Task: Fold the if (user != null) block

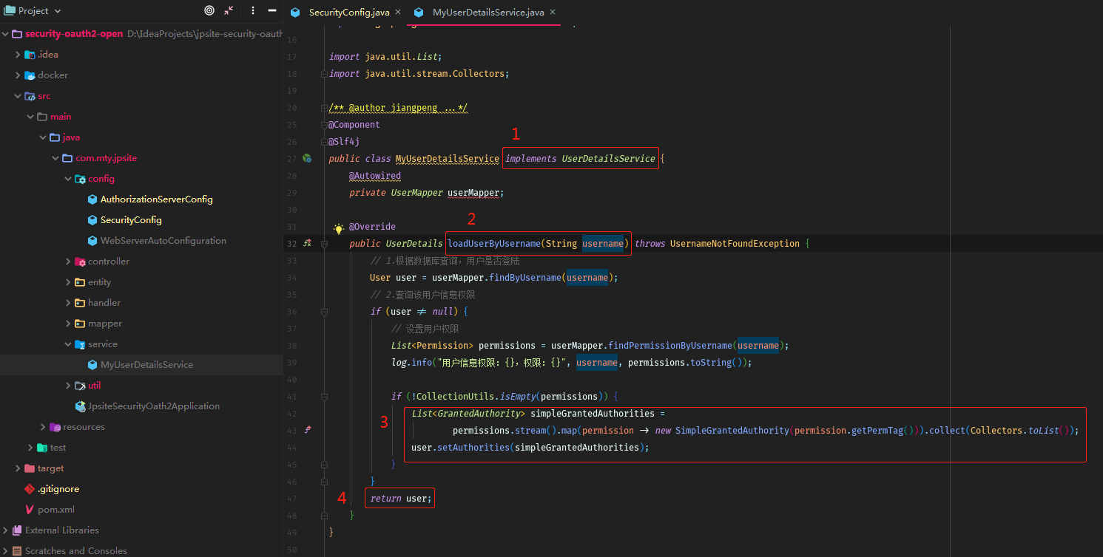Action: 324,312
